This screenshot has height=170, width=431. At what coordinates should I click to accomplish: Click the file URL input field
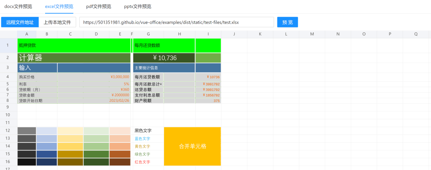click(177, 22)
